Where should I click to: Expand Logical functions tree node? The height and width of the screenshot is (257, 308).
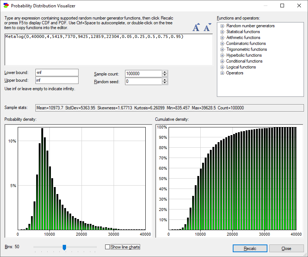(x=222, y=67)
